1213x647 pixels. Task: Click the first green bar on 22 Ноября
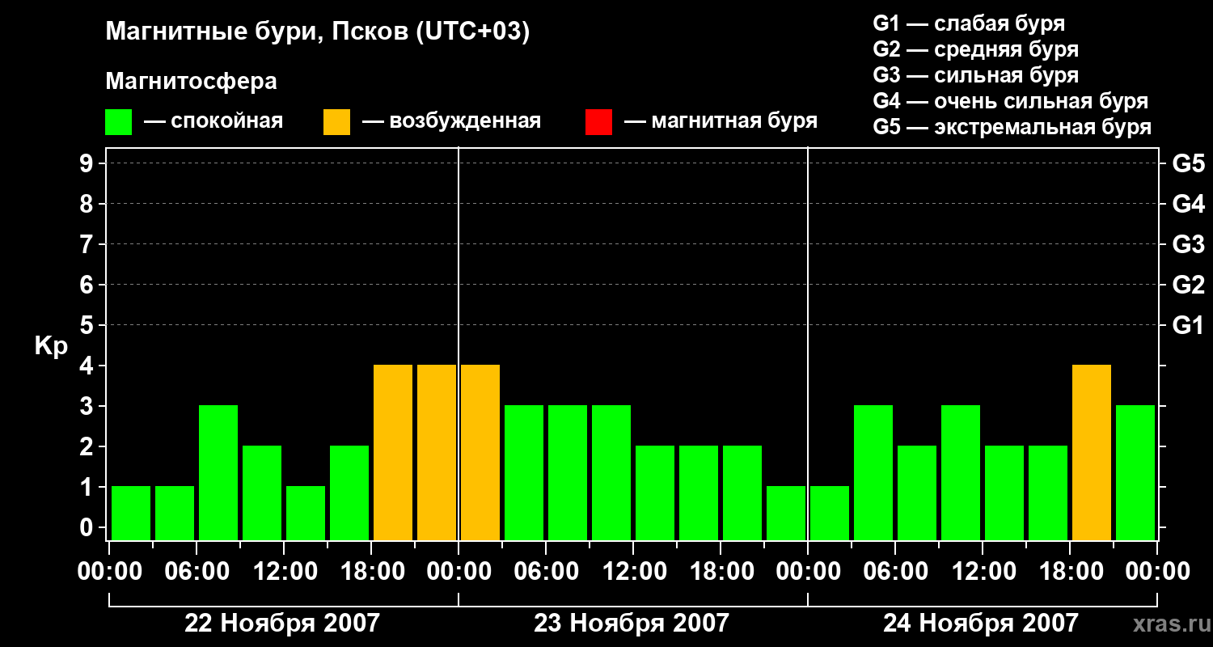pyautogui.click(x=131, y=513)
